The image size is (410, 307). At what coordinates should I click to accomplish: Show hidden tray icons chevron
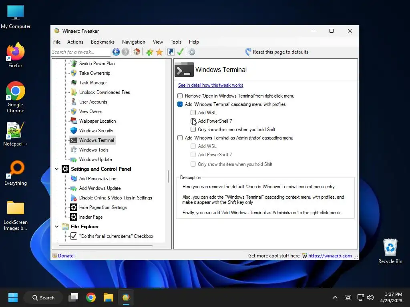[335, 297]
